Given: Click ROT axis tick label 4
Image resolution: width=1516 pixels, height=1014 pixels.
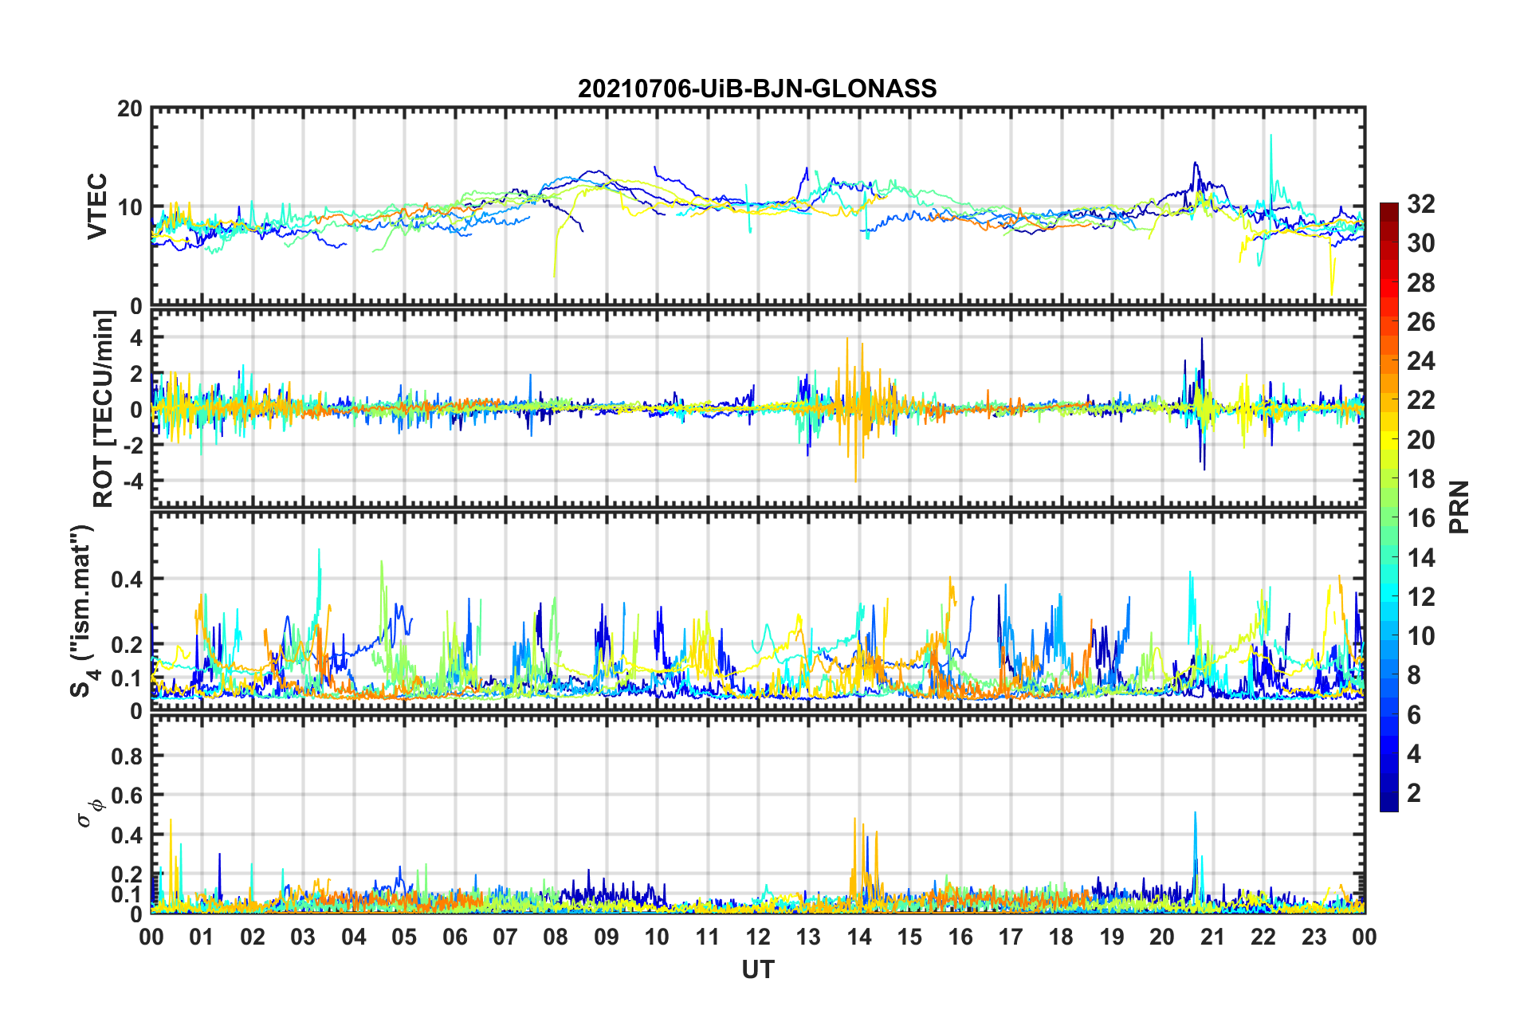Looking at the screenshot, I should point(137,338).
